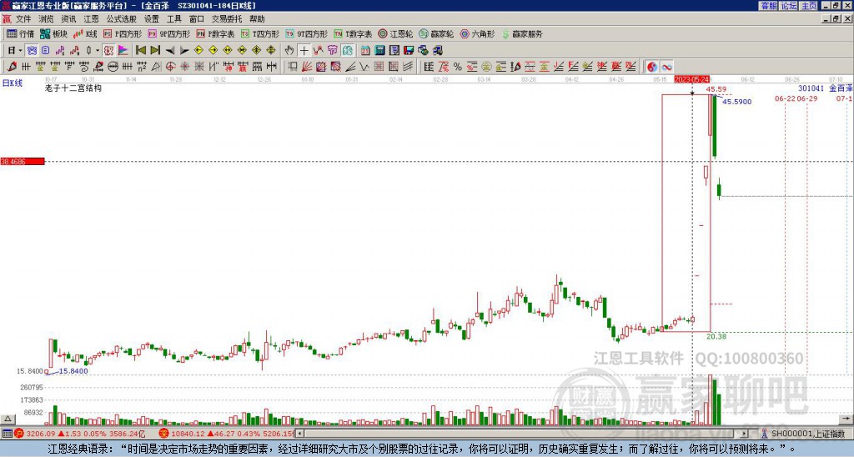Viewport: 854px width, 457px height.
Task: Click the red asterisk star tool
Action: click(184, 67)
